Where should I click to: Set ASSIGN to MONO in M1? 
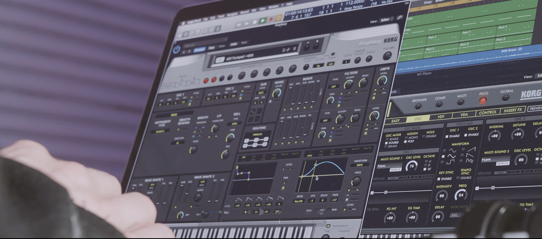pos(411,138)
